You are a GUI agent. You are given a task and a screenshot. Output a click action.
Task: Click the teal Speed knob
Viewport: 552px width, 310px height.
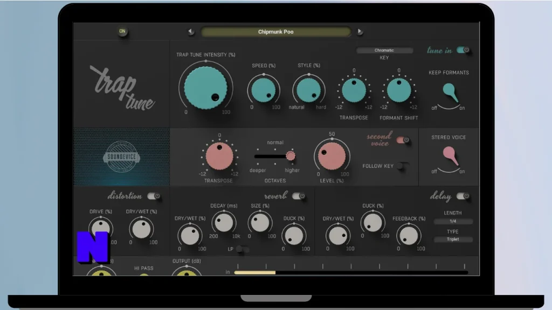[x=264, y=90]
